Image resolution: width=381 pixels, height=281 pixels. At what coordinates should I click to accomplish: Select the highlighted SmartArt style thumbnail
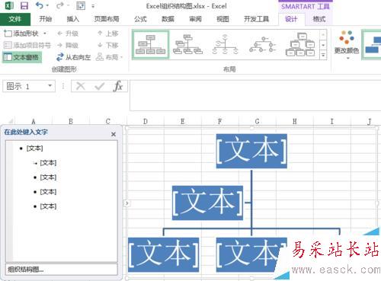(x=371, y=45)
